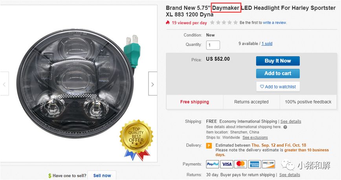The width and height of the screenshot is (341, 180).
Task: Show the next product image
Action: pyautogui.click(x=152, y=84)
